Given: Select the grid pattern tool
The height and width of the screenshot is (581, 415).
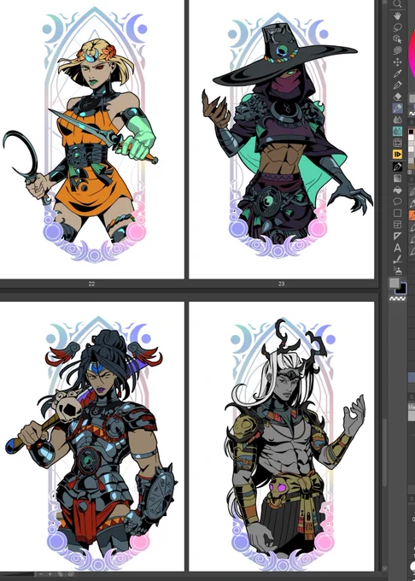Looking at the screenshot, I should click(x=397, y=143).
